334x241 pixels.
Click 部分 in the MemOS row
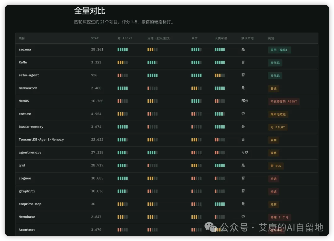[x=245, y=101]
